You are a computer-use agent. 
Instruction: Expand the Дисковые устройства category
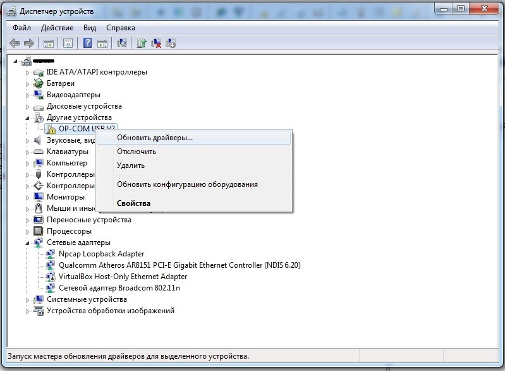(27, 107)
